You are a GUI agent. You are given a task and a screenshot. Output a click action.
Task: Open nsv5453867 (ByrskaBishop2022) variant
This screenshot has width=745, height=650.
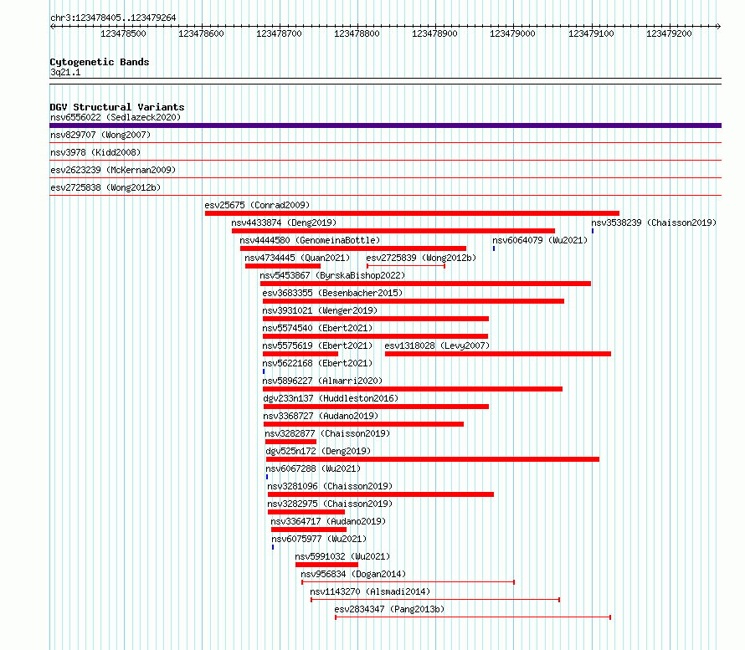(332, 275)
